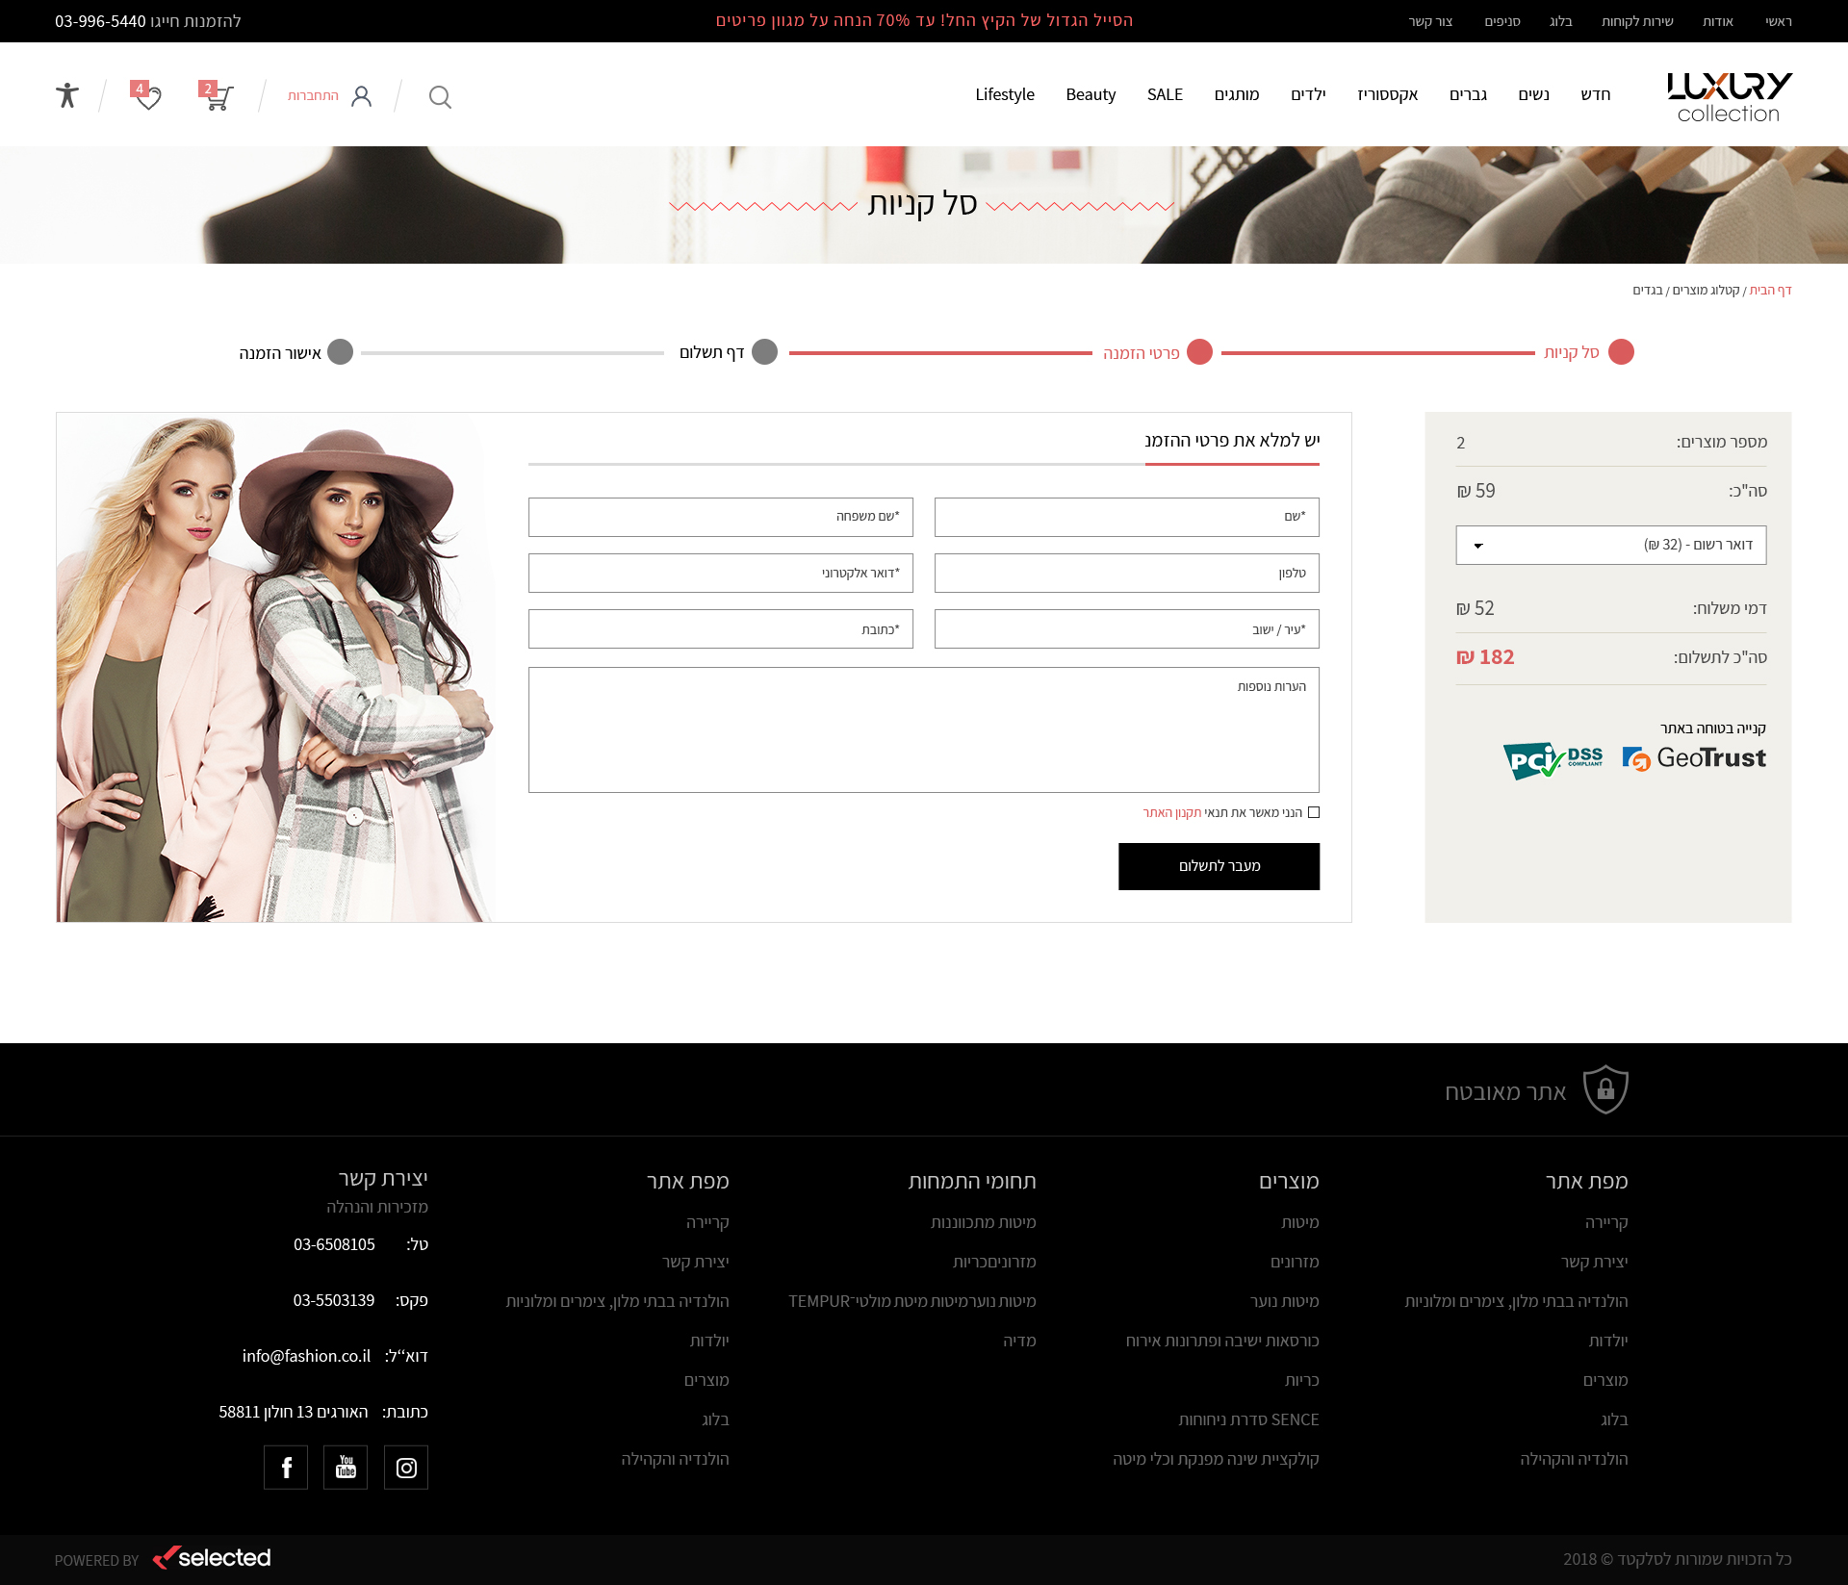Expand the registered mail shipping dropdown
This screenshot has height=1585, width=1848.
coord(1610,545)
